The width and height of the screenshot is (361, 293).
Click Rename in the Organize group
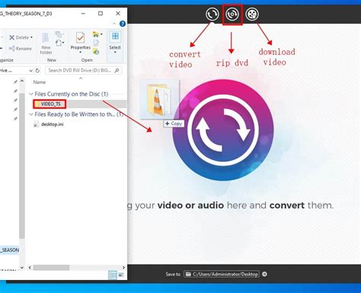[x=21, y=48]
